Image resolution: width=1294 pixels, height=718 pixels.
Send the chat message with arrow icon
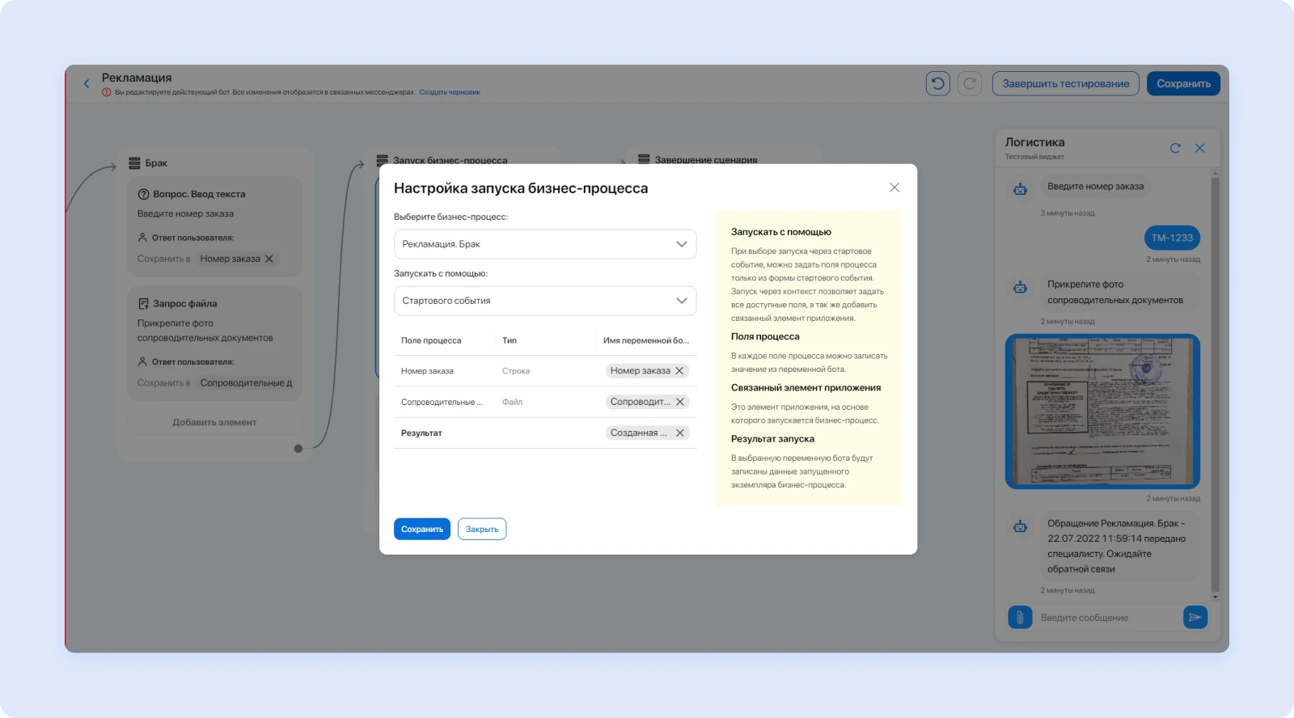1195,618
